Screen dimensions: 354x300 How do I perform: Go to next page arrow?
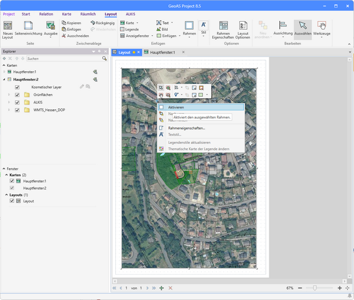(x=147, y=288)
